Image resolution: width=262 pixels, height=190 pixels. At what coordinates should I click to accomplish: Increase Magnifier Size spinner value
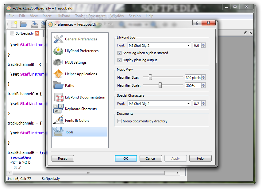point(203,76)
